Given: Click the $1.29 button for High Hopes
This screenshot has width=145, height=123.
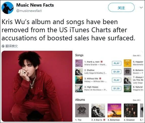Looking at the screenshot, I should point(116,89).
